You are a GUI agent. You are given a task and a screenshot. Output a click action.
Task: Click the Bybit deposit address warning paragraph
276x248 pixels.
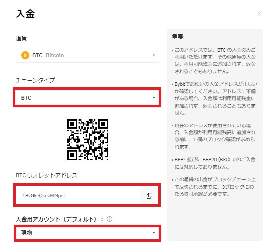(214, 98)
